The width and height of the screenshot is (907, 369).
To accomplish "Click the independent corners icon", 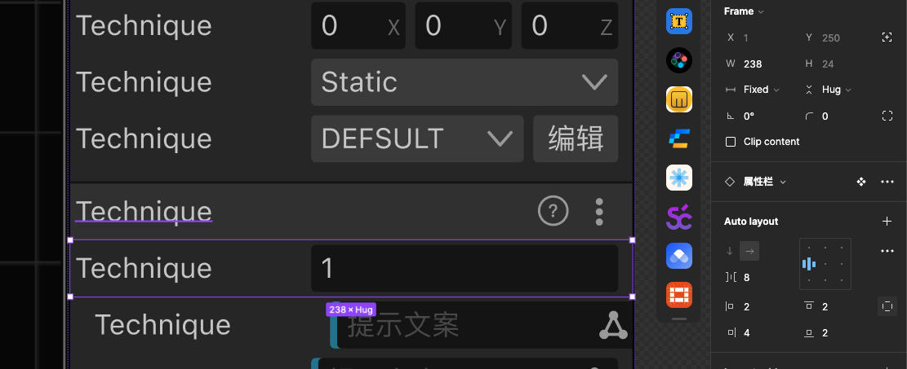I will tap(887, 116).
